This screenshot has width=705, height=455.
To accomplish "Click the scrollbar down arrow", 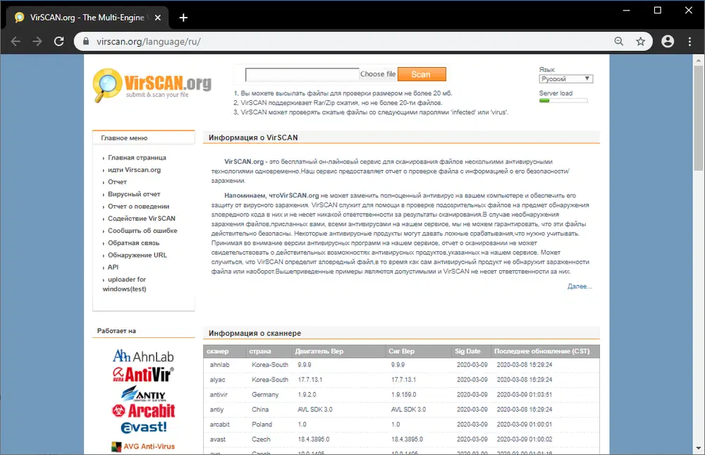I will (x=698, y=448).
